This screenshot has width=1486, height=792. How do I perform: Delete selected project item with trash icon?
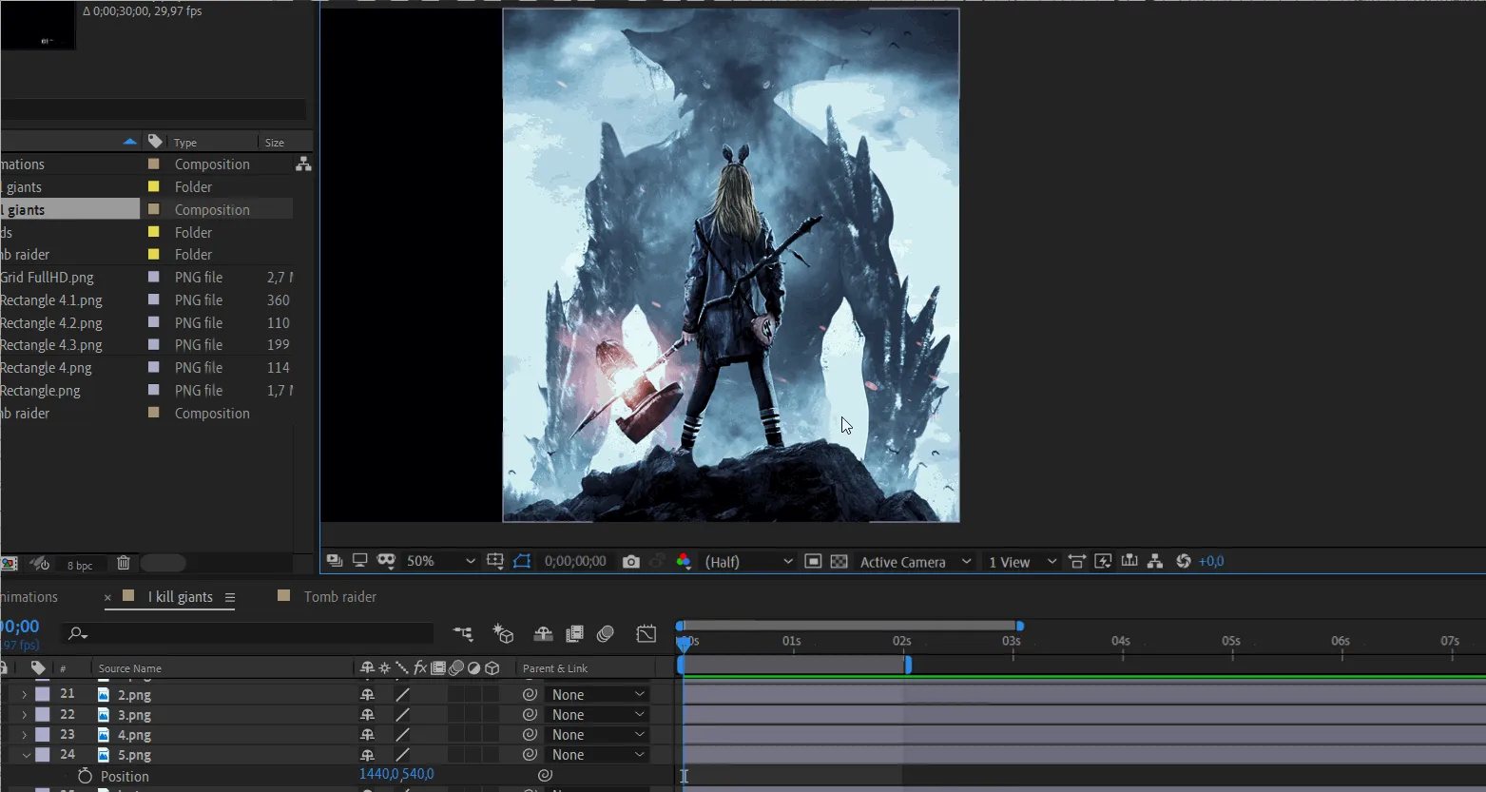click(x=123, y=563)
